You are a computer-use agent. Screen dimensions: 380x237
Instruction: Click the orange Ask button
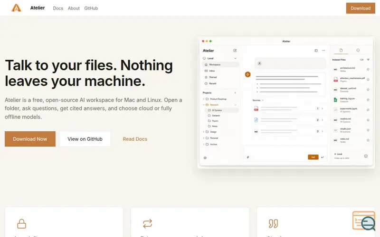click(313, 157)
